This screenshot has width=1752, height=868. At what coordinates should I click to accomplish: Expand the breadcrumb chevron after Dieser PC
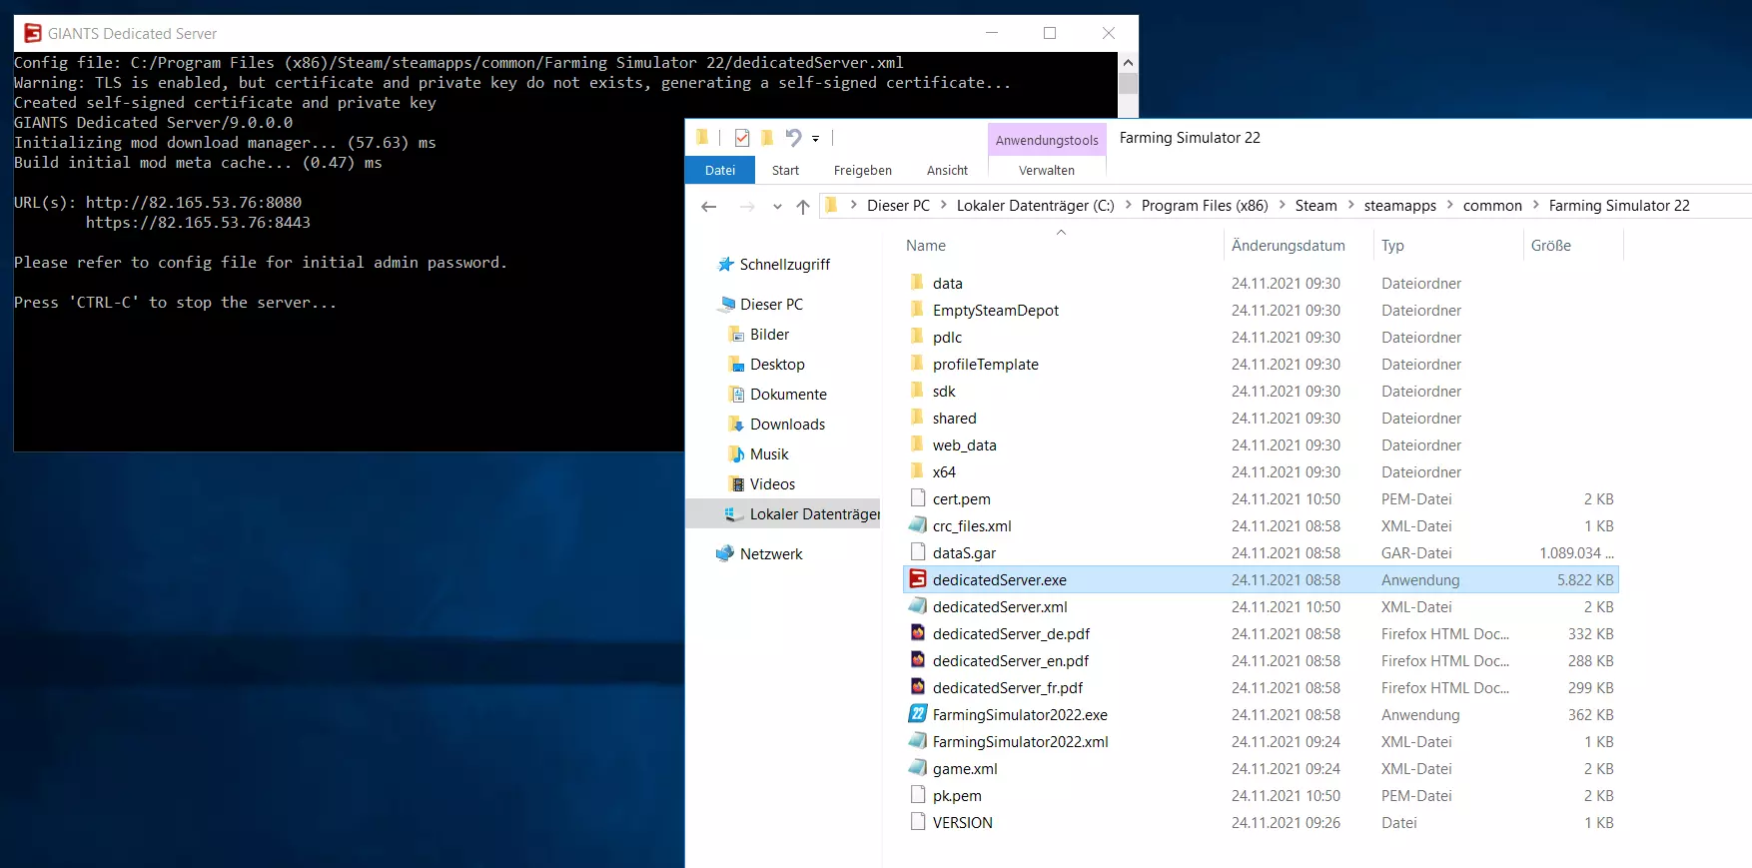943,205
